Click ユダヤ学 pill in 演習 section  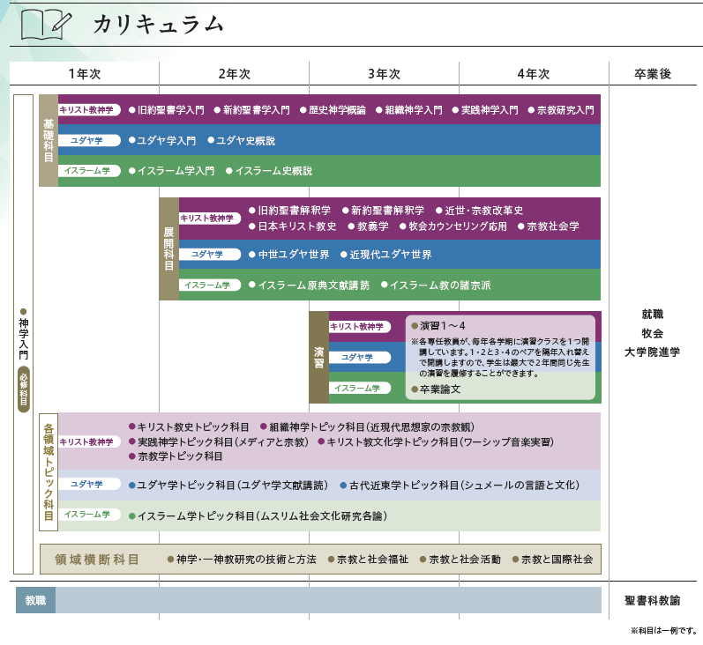[360, 357]
